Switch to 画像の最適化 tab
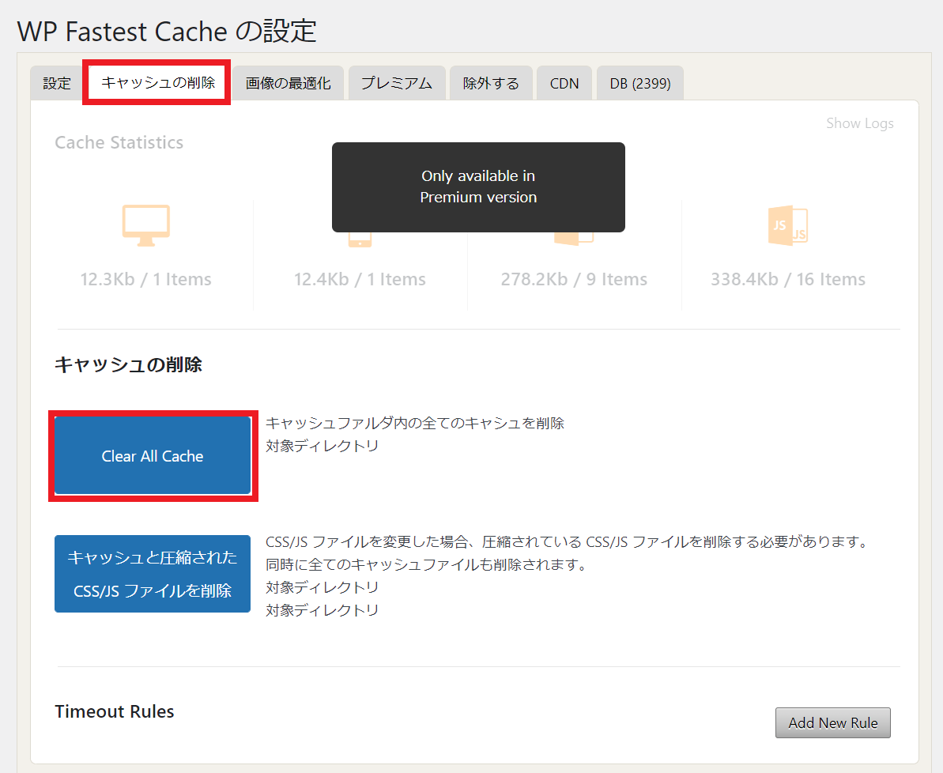 click(288, 83)
